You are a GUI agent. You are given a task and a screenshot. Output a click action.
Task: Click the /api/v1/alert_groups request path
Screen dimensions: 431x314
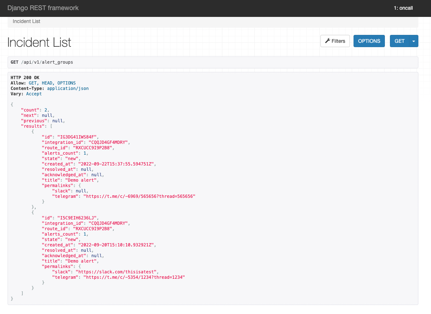(x=47, y=62)
